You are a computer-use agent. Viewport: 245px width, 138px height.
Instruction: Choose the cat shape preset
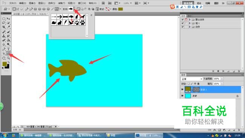pos(77,17)
